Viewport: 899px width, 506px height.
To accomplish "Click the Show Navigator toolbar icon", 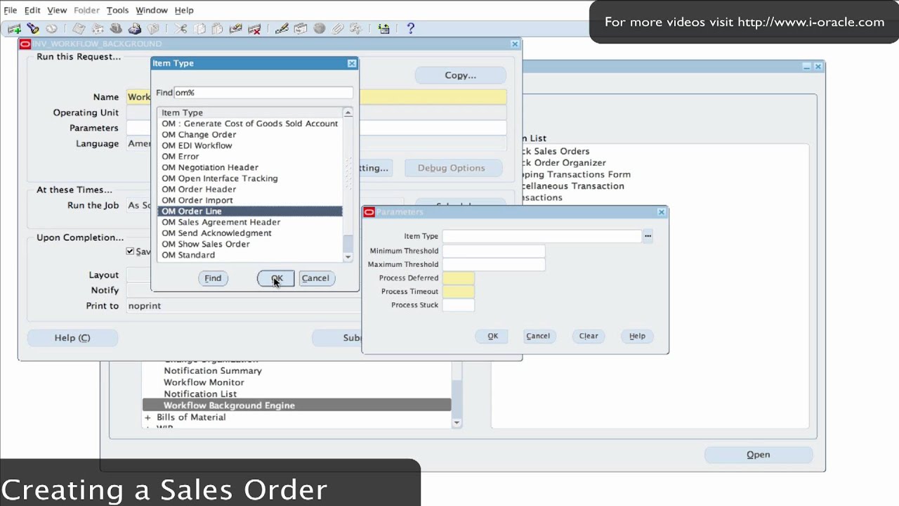I will [x=51, y=29].
